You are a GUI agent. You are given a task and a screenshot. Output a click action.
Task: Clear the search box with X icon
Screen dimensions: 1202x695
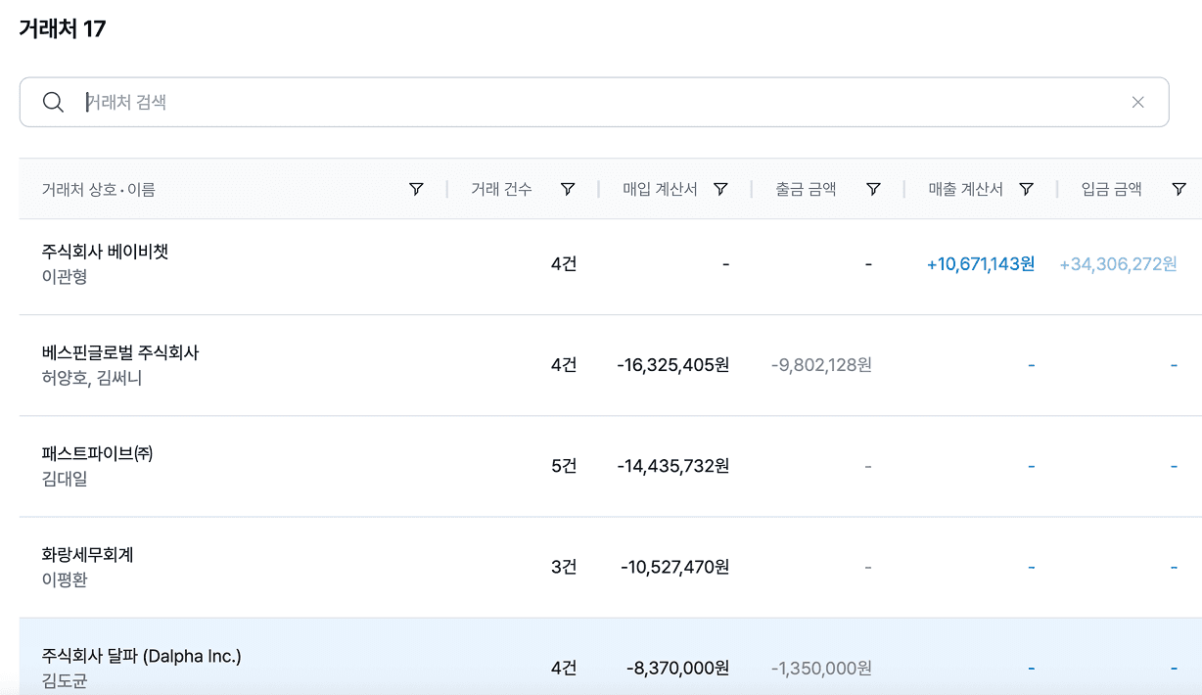(1137, 102)
